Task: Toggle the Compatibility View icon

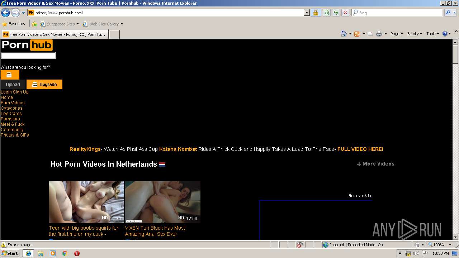Action: [x=327, y=13]
